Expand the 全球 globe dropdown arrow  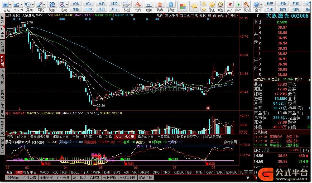coord(261,4)
